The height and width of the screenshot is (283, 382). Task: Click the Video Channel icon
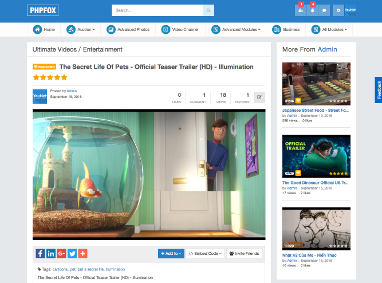(166, 29)
